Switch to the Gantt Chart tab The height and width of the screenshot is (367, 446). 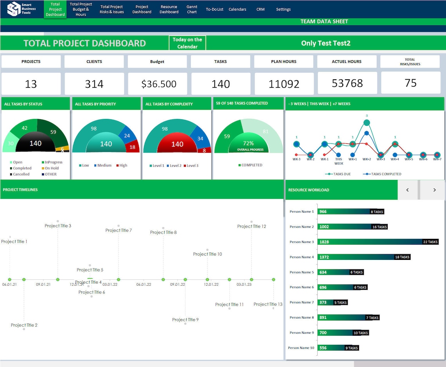[x=192, y=9]
